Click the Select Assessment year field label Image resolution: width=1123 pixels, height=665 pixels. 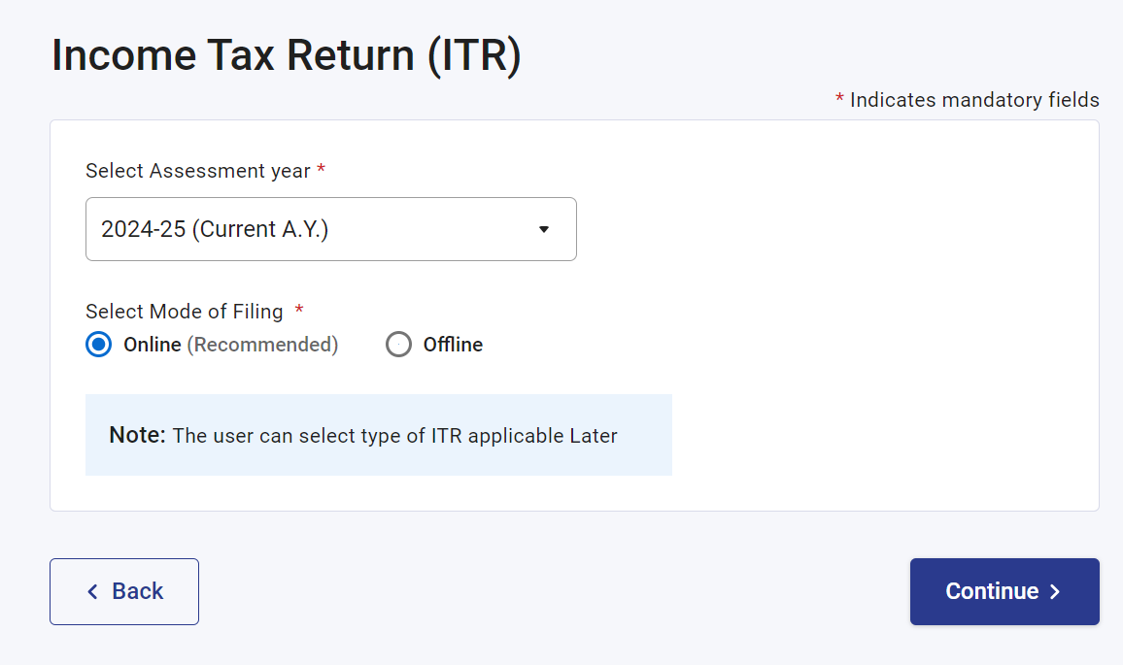(198, 171)
